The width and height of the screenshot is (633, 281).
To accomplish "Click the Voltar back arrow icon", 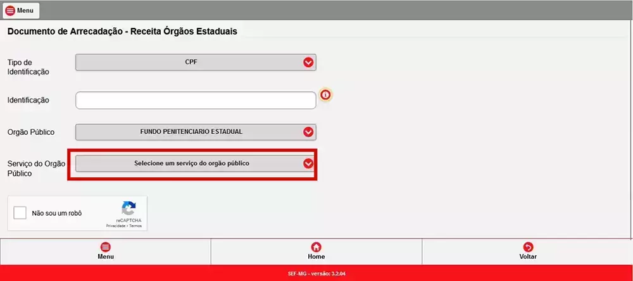I will pos(527,247).
